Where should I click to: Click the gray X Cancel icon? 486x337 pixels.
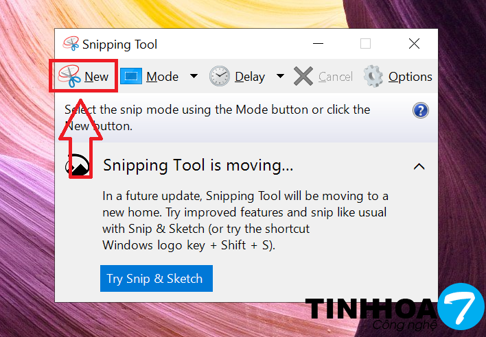[303, 77]
